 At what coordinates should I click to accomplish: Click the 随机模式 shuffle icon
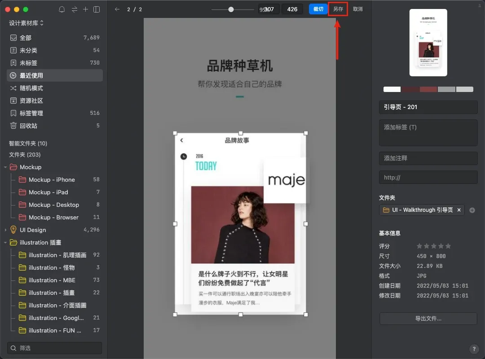pyautogui.click(x=13, y=88)
